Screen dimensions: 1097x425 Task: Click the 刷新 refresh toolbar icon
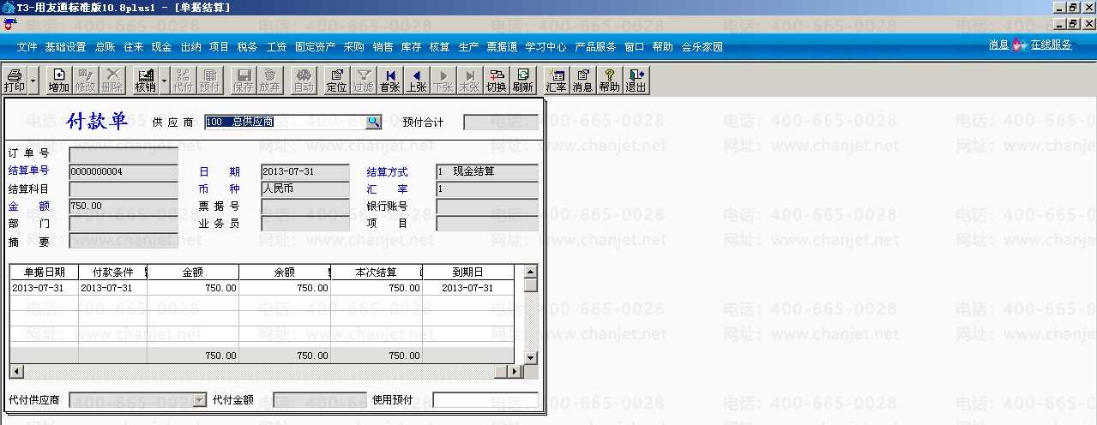pos(522,81)
